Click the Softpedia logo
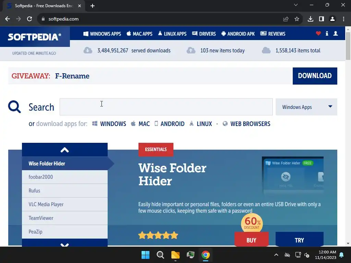The image size is (351, 263). tap(35, 37)
